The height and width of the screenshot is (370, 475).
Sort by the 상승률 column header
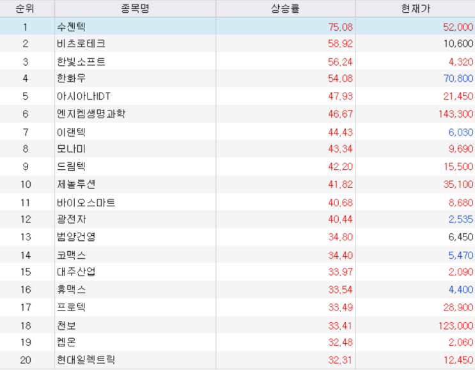pos(285,8)
